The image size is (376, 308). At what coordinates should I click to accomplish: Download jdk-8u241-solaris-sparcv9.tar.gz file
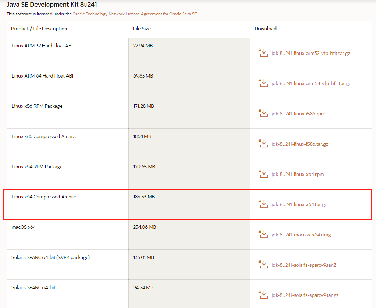click(305, 295)
